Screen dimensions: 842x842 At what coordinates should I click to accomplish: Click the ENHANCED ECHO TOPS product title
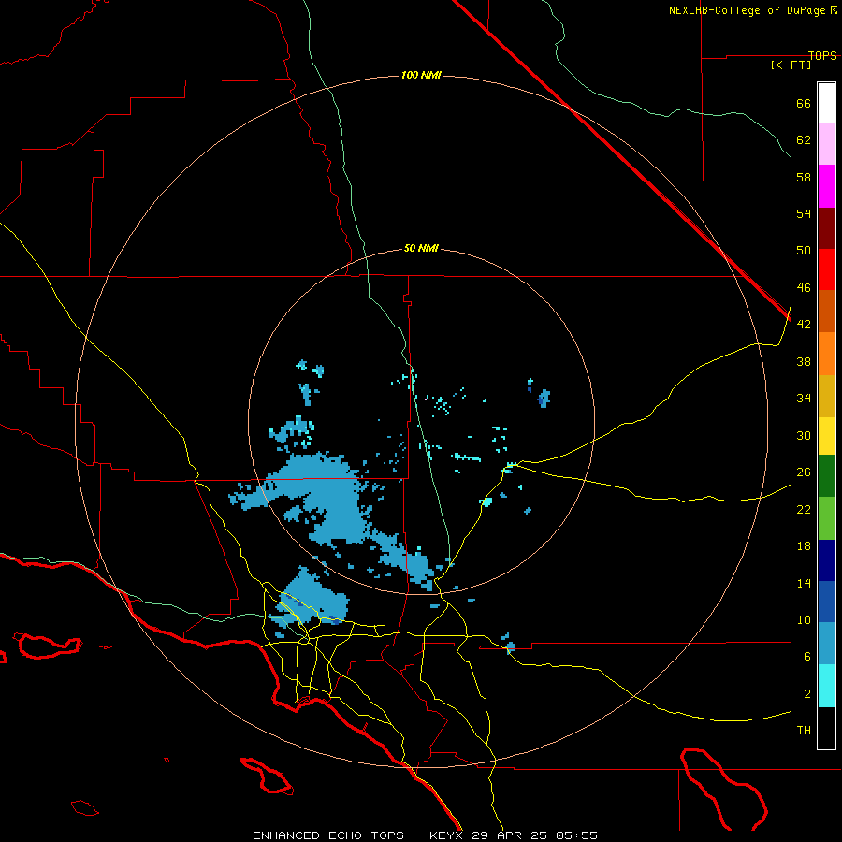click(x=328, y=835)
